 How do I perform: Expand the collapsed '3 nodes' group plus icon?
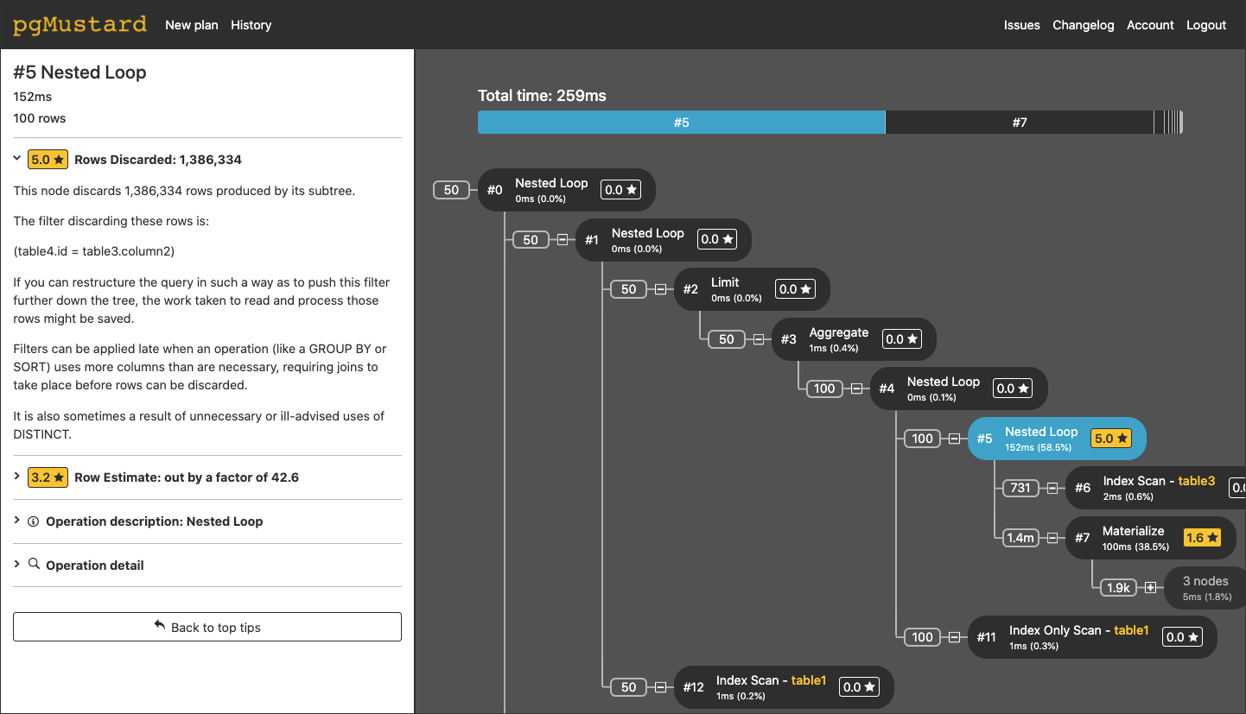click(1152, 587)
